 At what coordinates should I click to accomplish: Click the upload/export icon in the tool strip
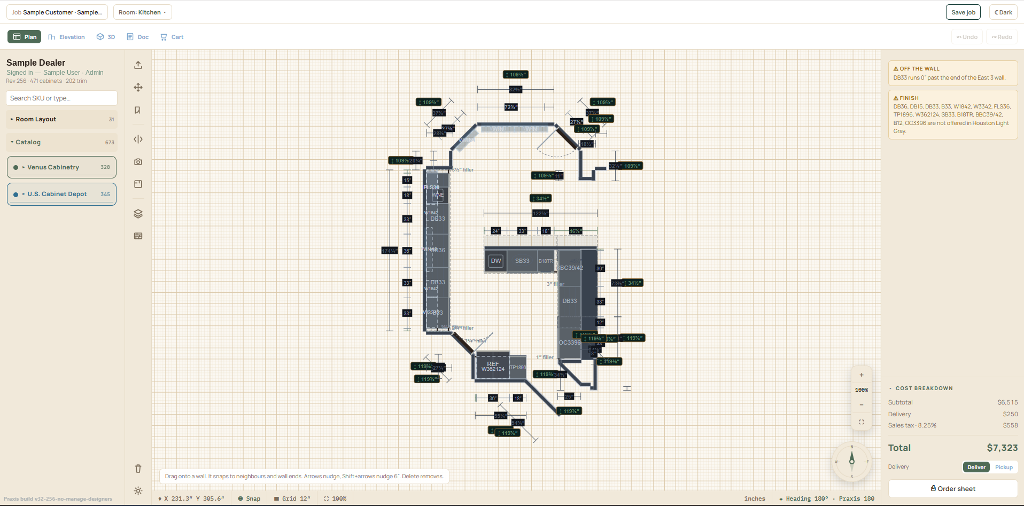tap(138, 65)
